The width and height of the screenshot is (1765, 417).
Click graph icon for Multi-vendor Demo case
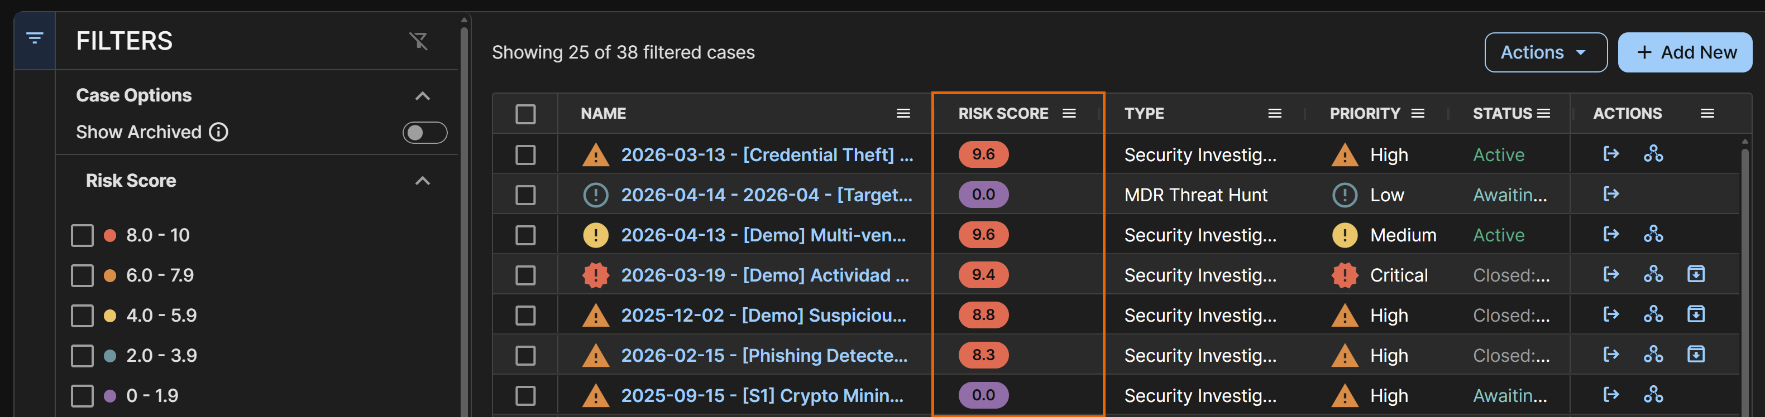click(x=1653, y=235)
